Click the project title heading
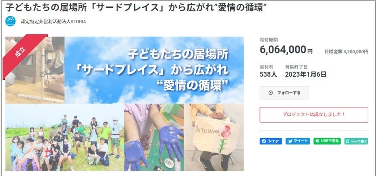The height and width of the screenshot is (176, 376). point(136,8)
